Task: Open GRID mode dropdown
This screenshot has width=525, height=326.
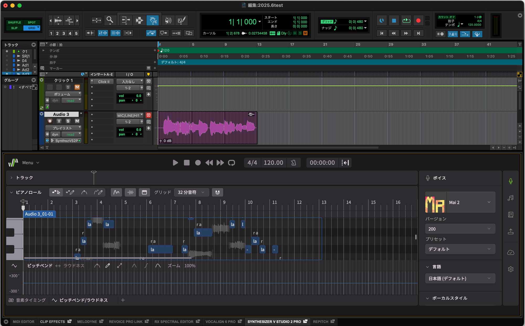Action: [x=38, y=27]
